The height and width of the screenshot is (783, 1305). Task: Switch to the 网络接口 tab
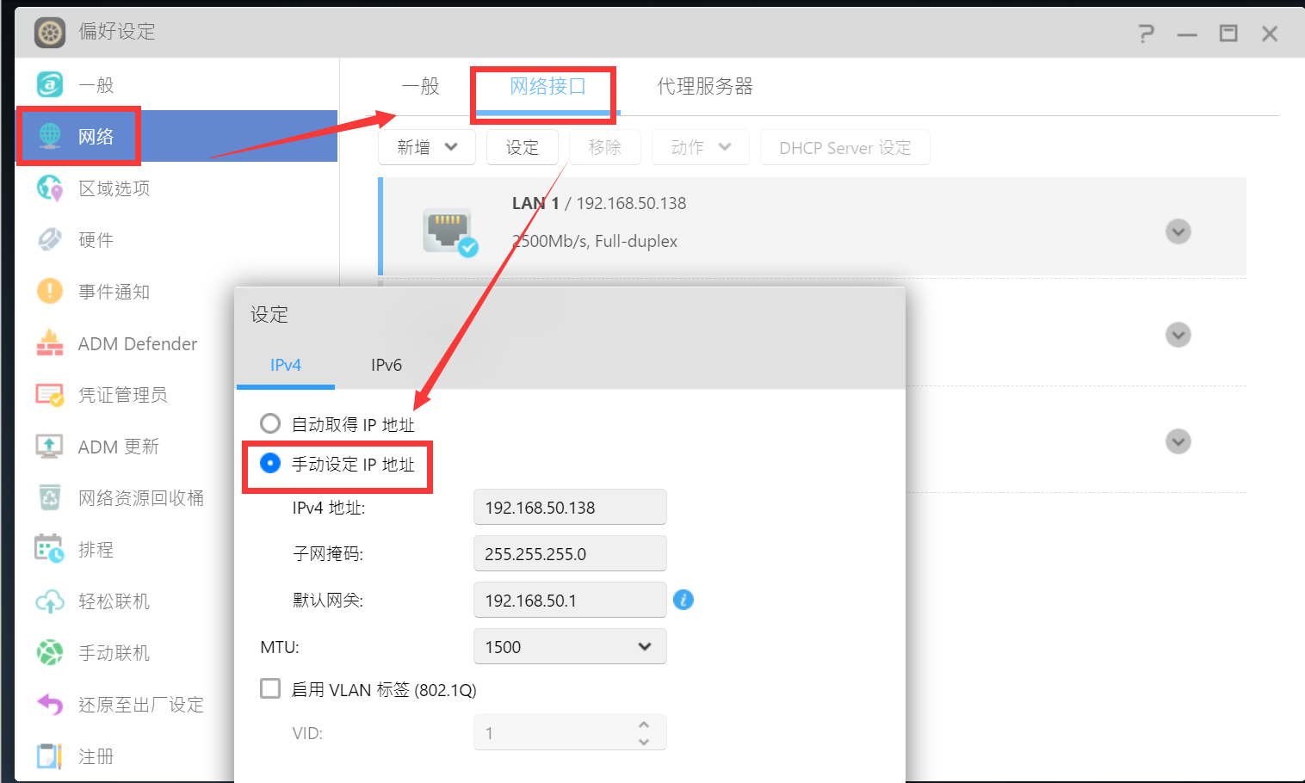pos(548,86)
